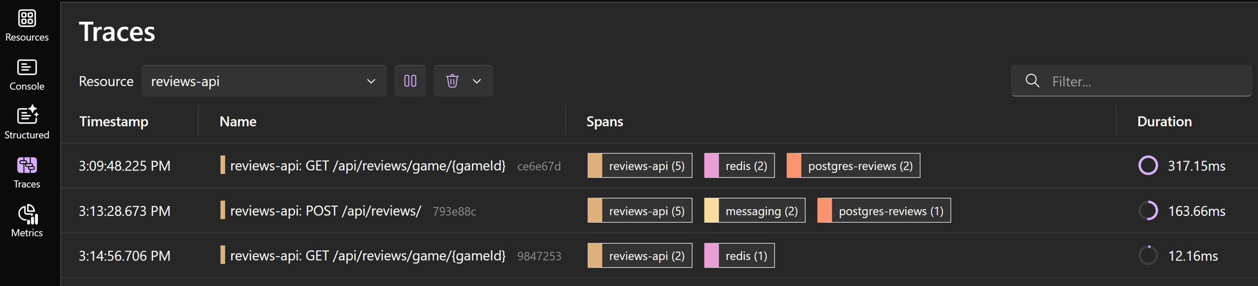Click the messaging (2) span badge
Screen dimensions: 1258x286
point(755,211)
